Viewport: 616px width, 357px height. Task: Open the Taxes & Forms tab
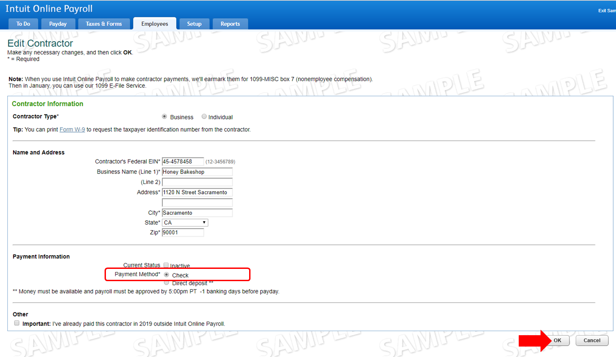pos(104,24)
